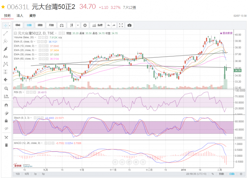This screenshot has width=248, height=178.
Task: Open the EMA (60, close, 0) dropdown
Action: point(36,59)
